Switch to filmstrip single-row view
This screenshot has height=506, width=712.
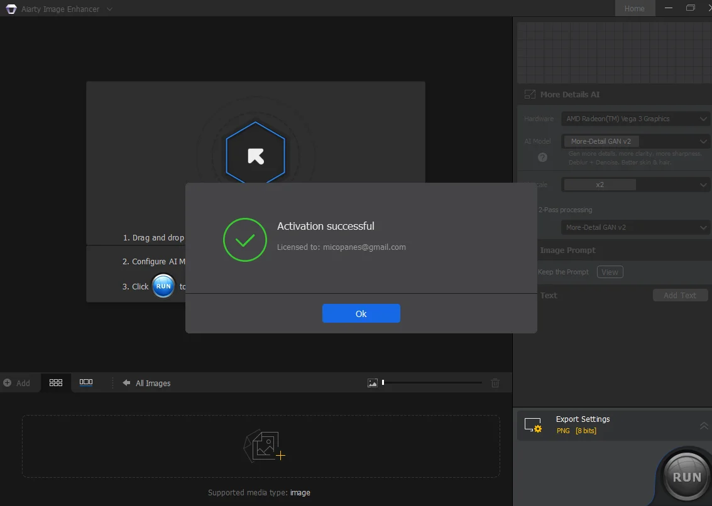[86, 382]
